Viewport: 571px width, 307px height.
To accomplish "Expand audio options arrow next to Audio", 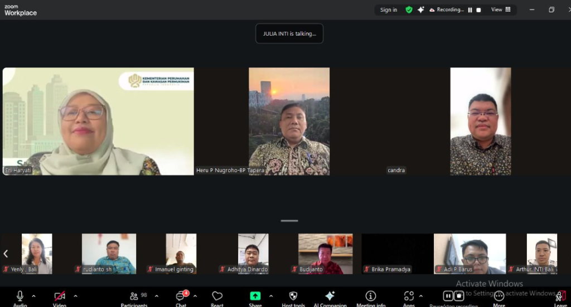I will tap(33, 296).
